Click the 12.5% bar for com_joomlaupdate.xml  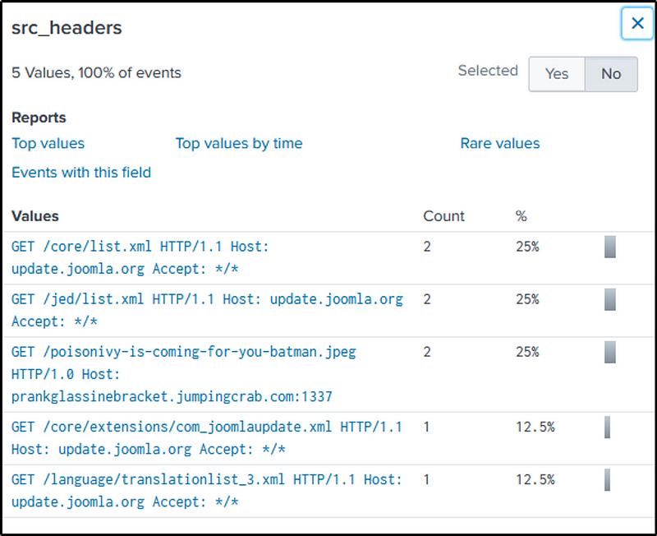point(607,427)
